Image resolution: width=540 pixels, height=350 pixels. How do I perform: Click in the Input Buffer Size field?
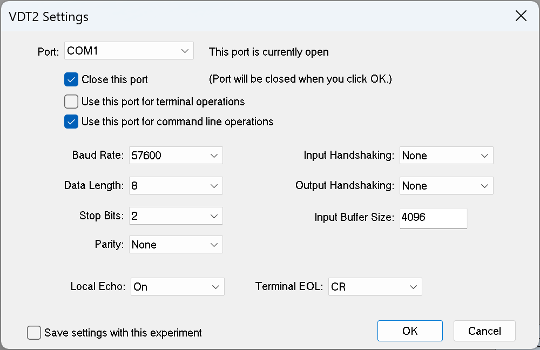click(x=433, y=218)
